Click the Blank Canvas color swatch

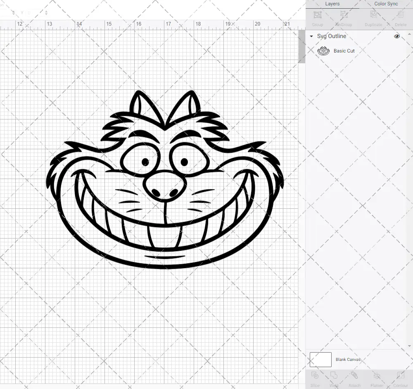320,360
